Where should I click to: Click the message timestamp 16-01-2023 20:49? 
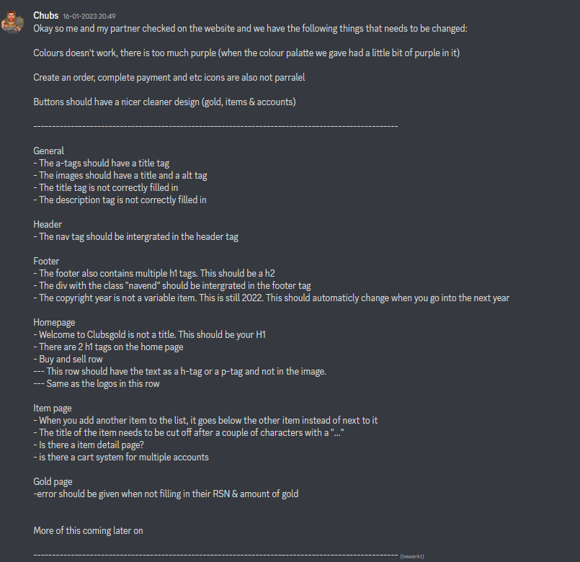[89, 17]
